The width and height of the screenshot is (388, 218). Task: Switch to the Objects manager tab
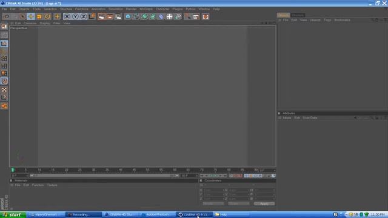(x=283, y=15)
